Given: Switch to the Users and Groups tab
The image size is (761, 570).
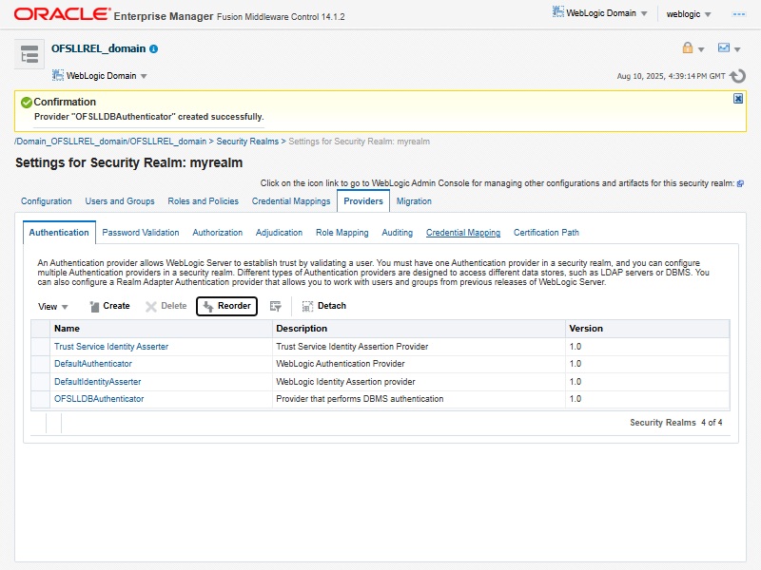Looking at the screenshot, I should (120, 201).
